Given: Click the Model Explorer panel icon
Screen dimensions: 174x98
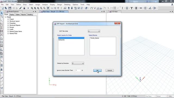Looking at the screenshot, I should click(7, 11).
